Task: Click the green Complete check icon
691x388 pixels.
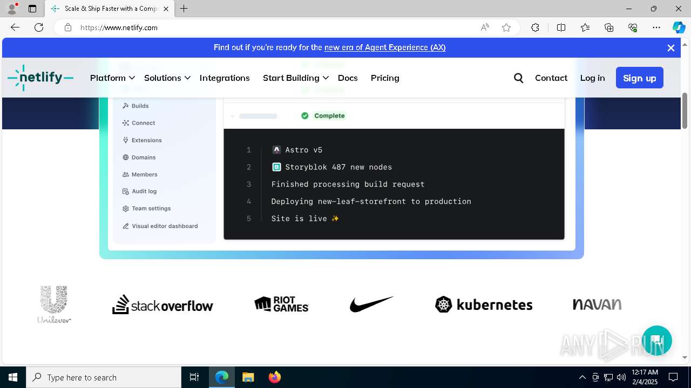Action: pos(305,116)
